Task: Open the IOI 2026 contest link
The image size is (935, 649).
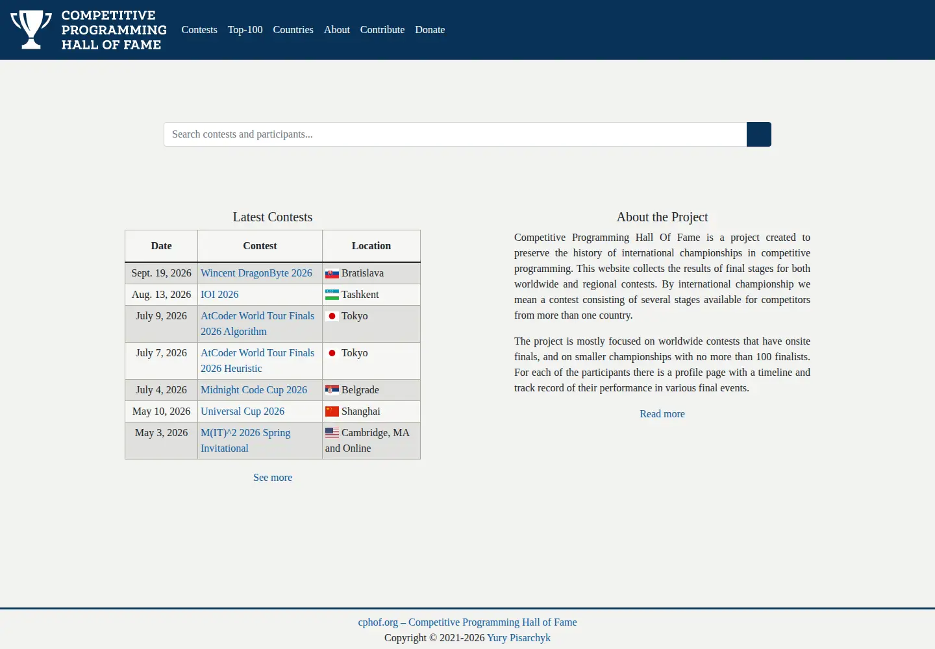Action: [219, 295]
